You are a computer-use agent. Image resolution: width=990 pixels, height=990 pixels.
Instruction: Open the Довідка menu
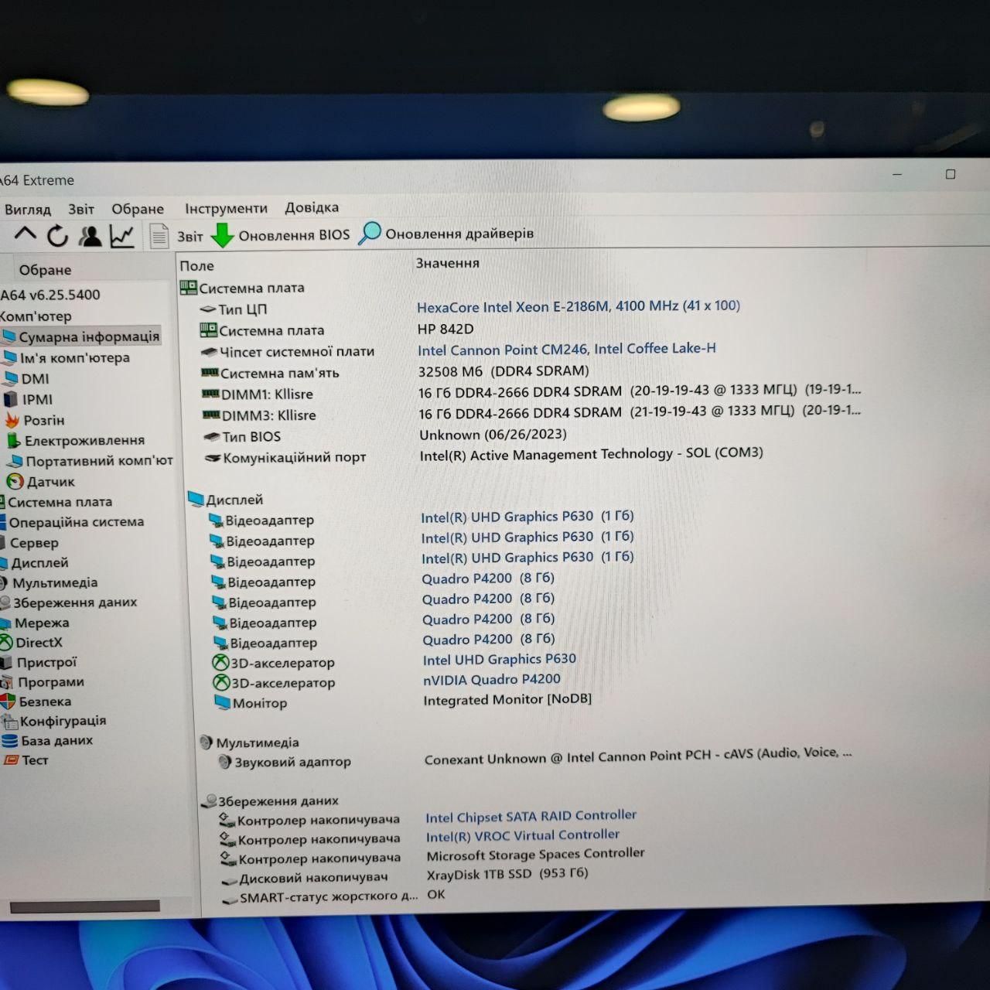coord(312,207)
